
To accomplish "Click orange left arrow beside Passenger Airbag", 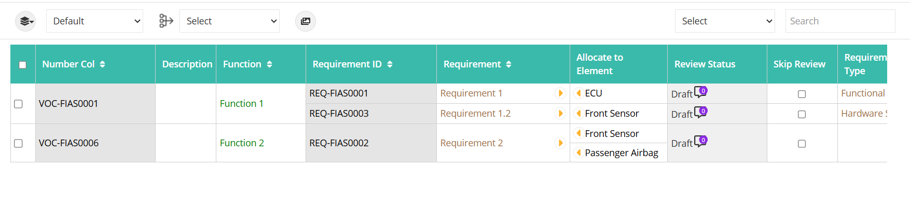I will click(x=578, y=152).
